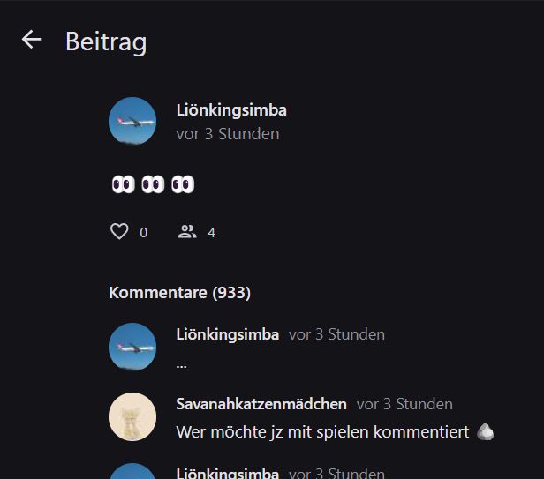The width and height of the screenshot is (544, 479).
Task: Open the post author's airplane avatar
Action: click(x=132, y=121)
